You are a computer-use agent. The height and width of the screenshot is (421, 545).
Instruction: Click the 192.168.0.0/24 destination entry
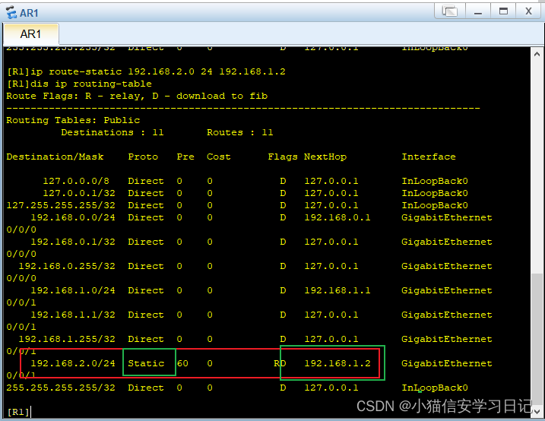[x=73, y=217]
